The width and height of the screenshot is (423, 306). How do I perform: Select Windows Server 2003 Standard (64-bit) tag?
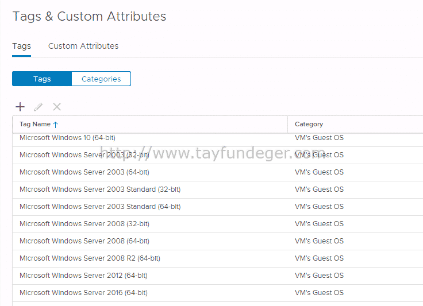100,207
